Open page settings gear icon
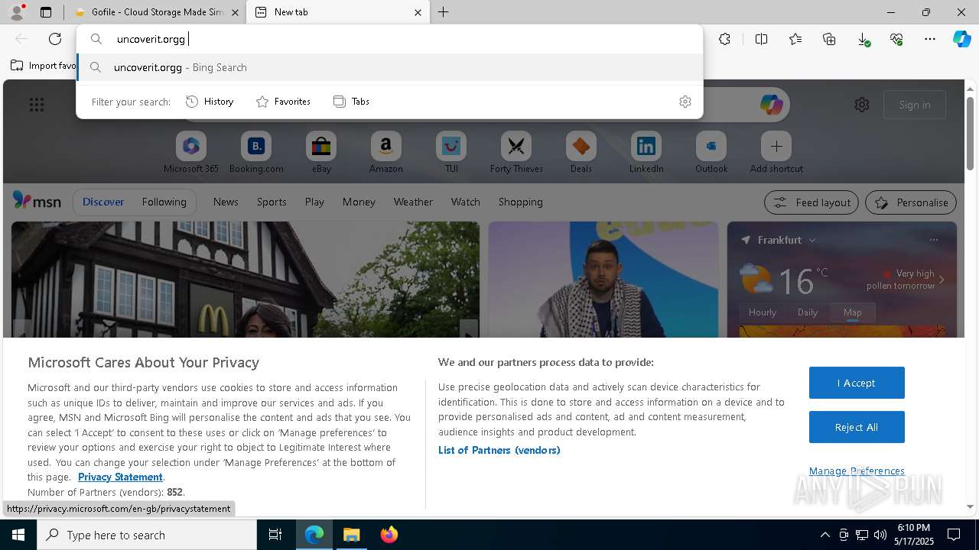This screenshot has width=979, height=550. pos(862,105)
